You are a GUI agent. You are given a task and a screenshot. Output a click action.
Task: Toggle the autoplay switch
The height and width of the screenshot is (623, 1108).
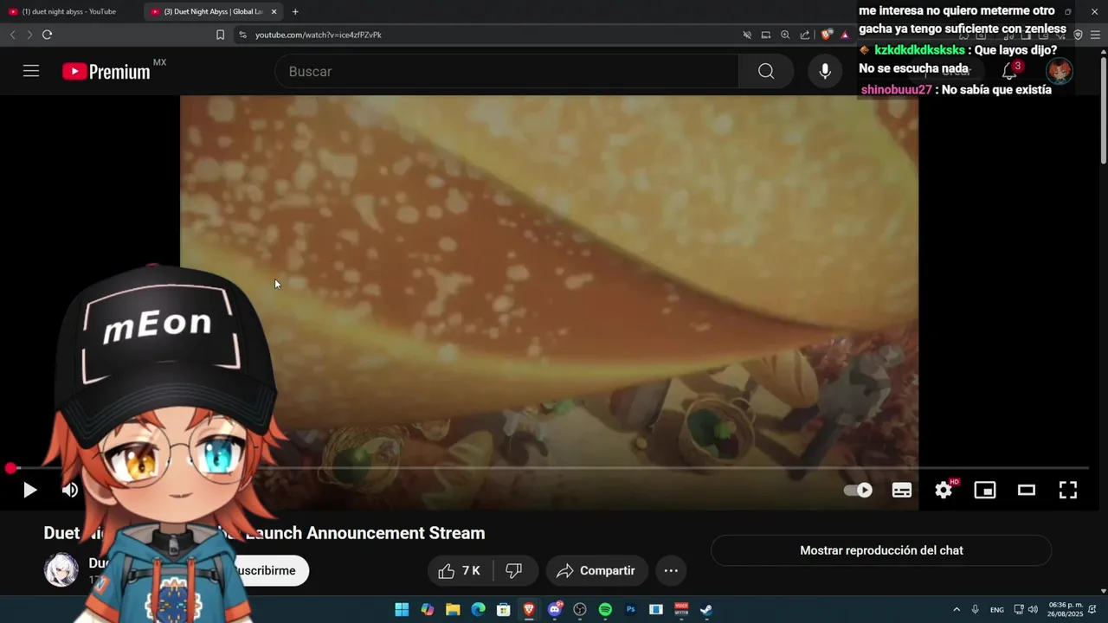point(858,490)
